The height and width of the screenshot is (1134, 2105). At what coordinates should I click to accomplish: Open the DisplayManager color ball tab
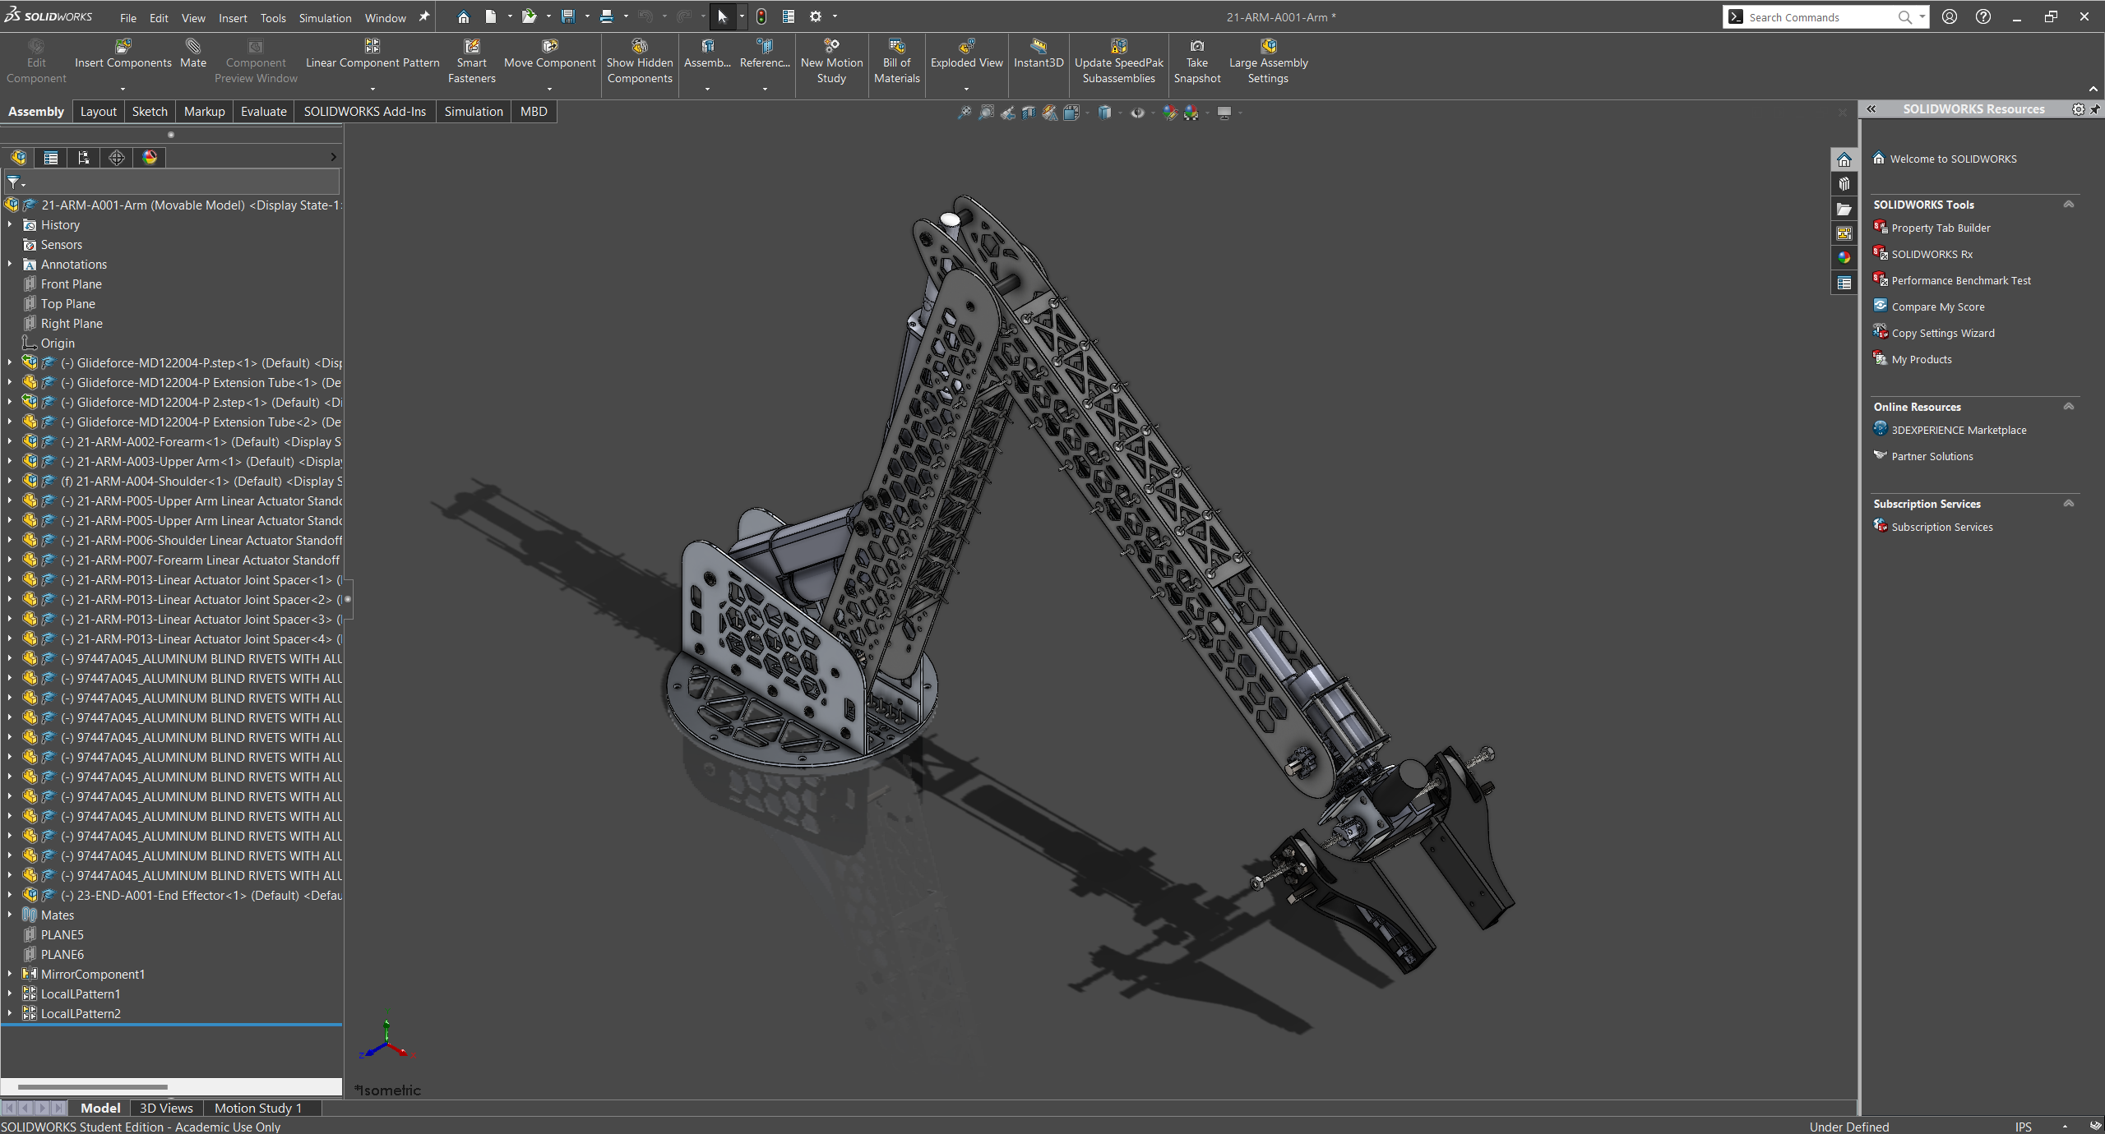point(150,157)
